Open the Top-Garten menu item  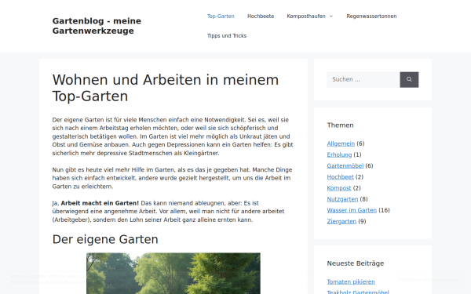[221, 16]
